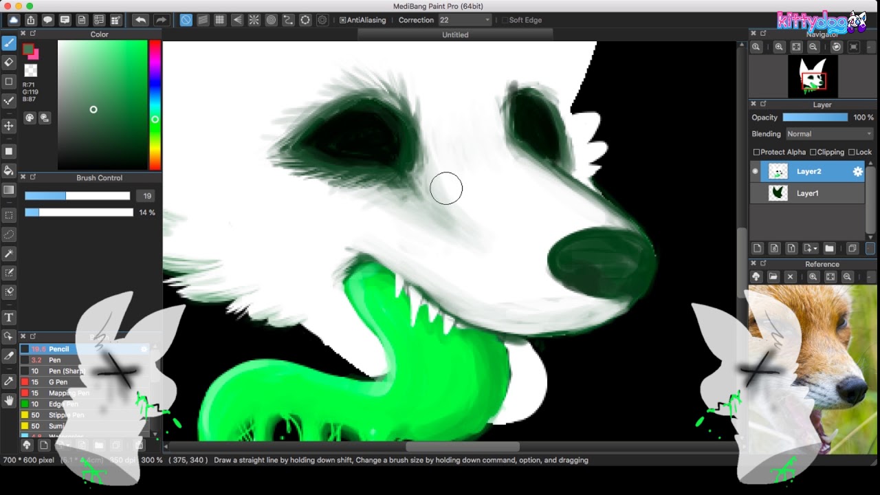Zoom in on the Navigator panel
This screenshot has width=880, height=495.
coord(779,47)
